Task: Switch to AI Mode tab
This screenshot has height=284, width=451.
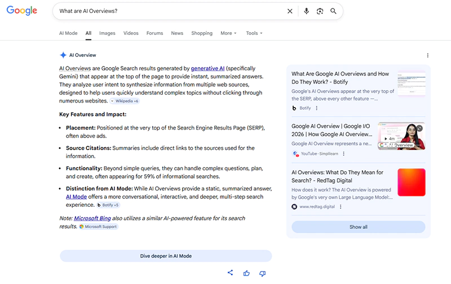Action: [68, 33]
